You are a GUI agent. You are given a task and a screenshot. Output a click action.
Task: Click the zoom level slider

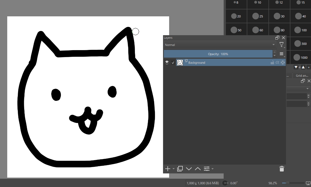click(293, 183)
